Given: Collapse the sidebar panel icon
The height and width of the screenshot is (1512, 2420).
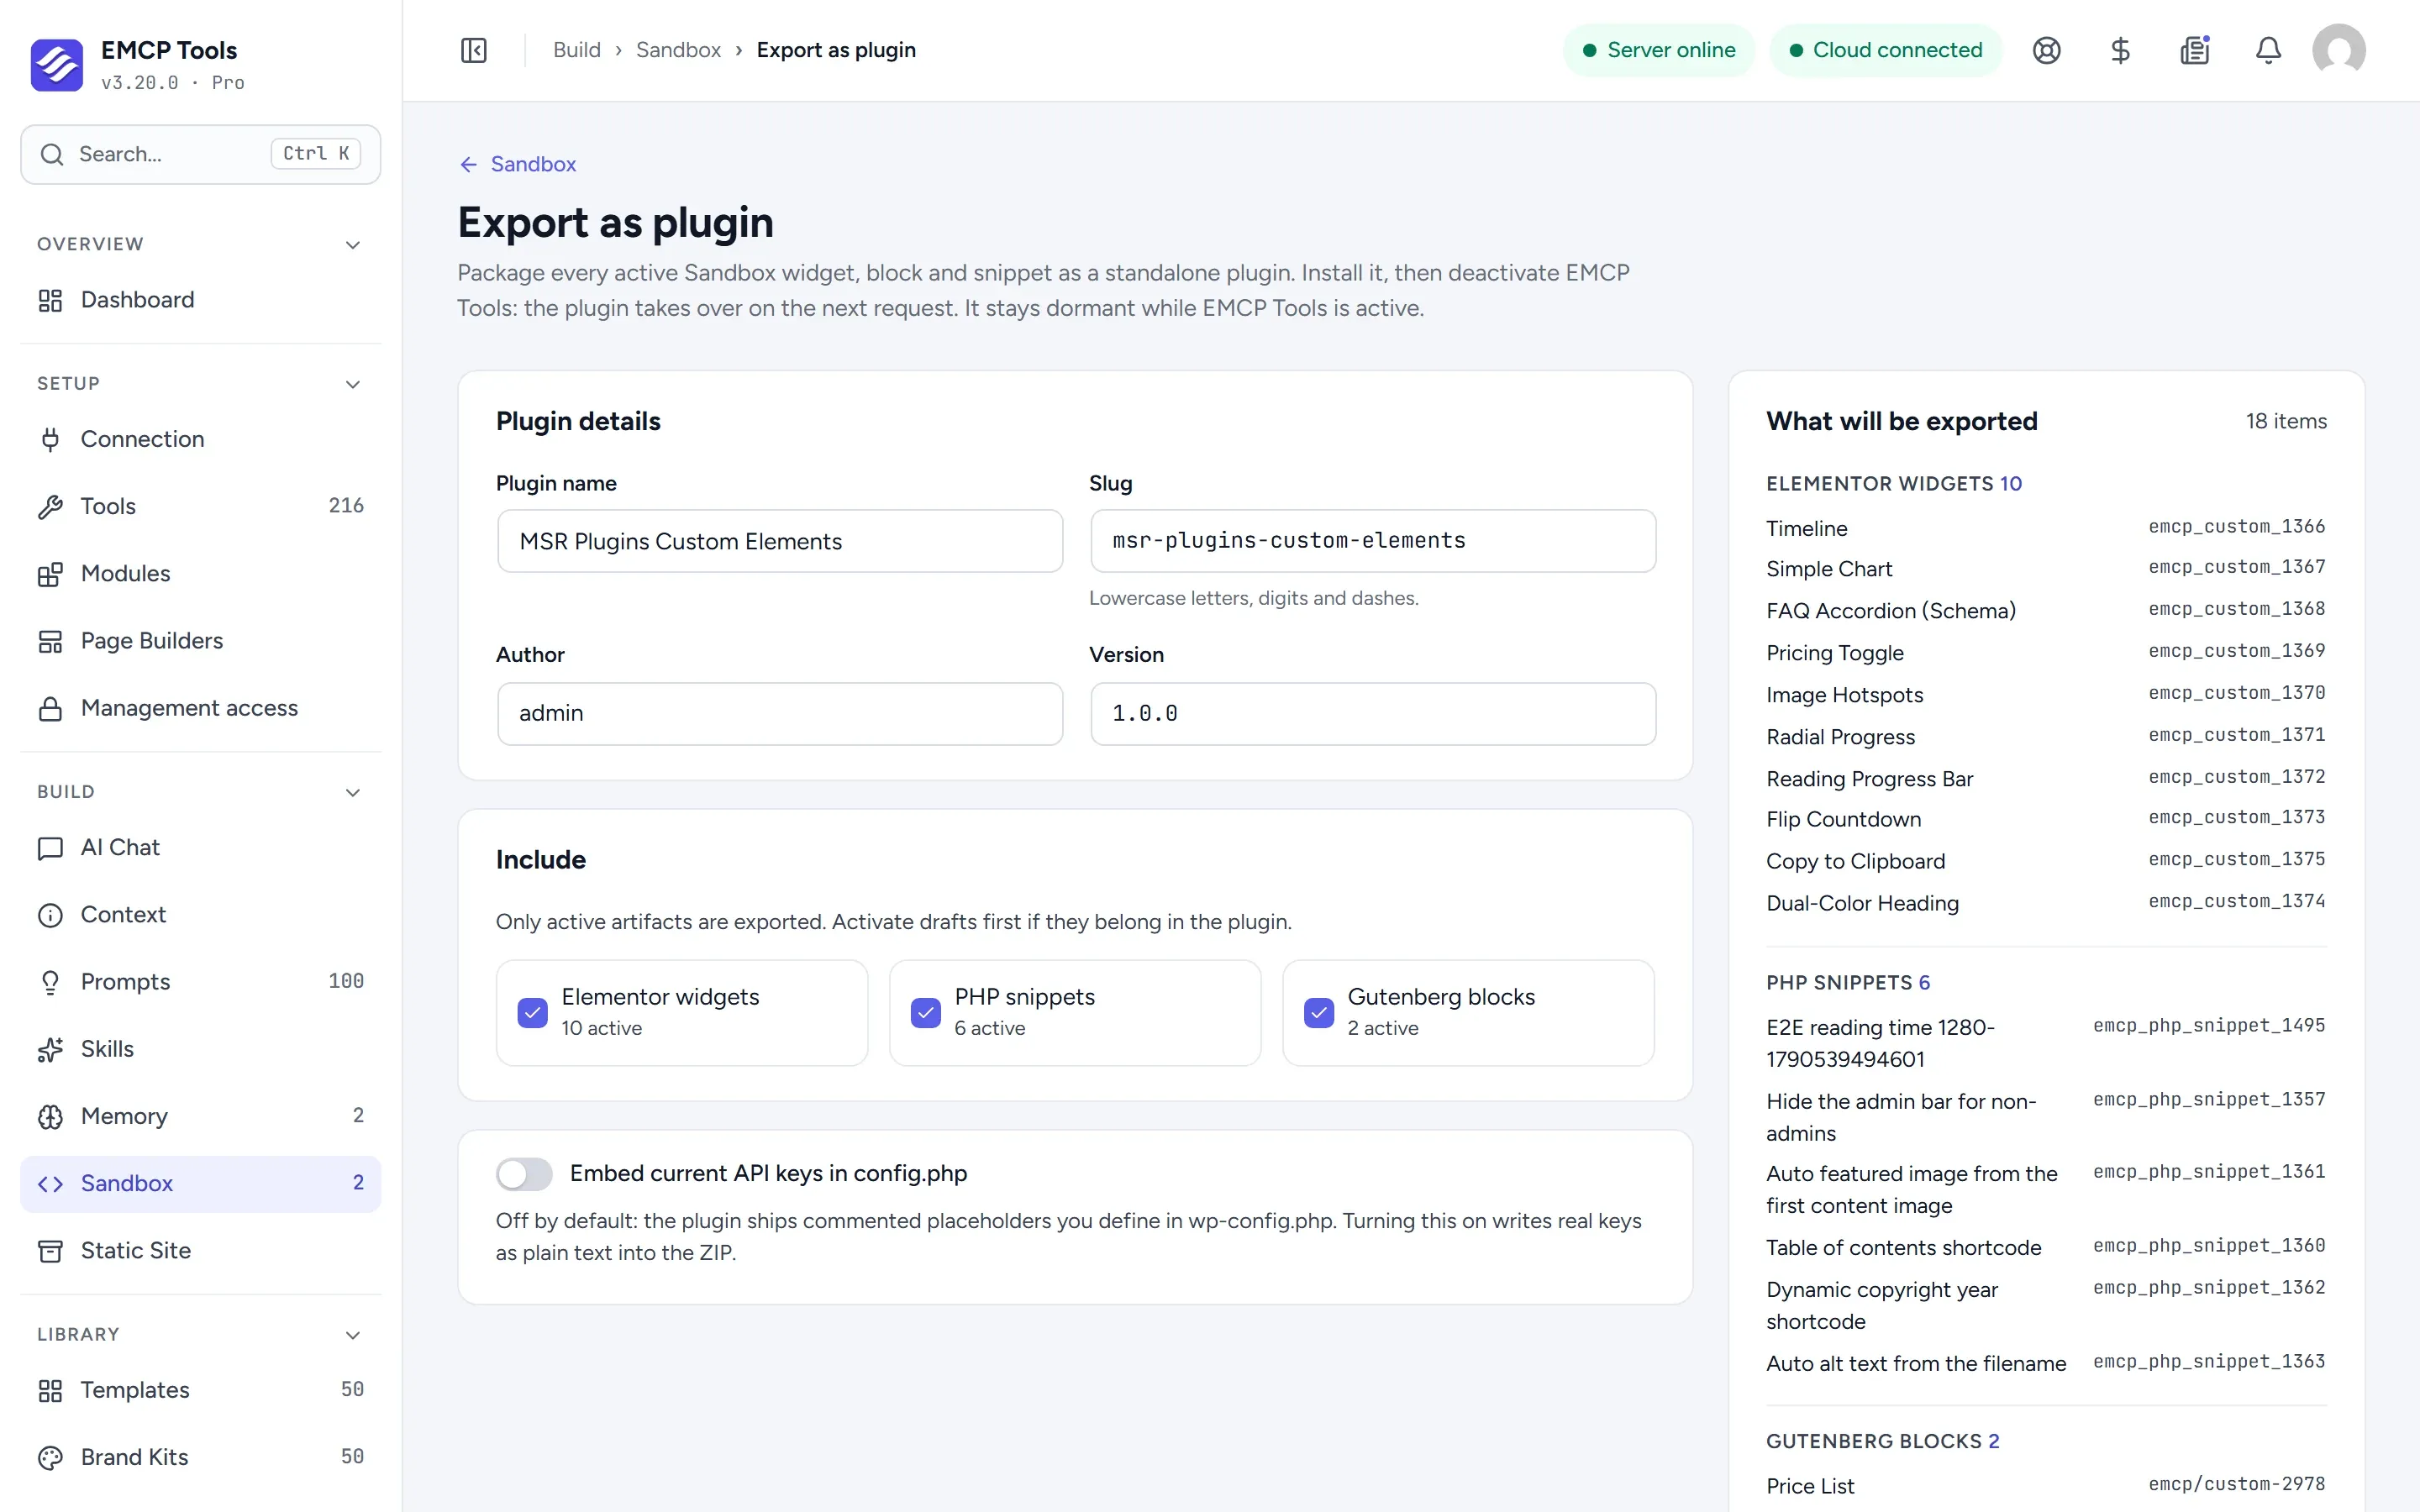Looking at the screenshot, I should click(474, 50).
